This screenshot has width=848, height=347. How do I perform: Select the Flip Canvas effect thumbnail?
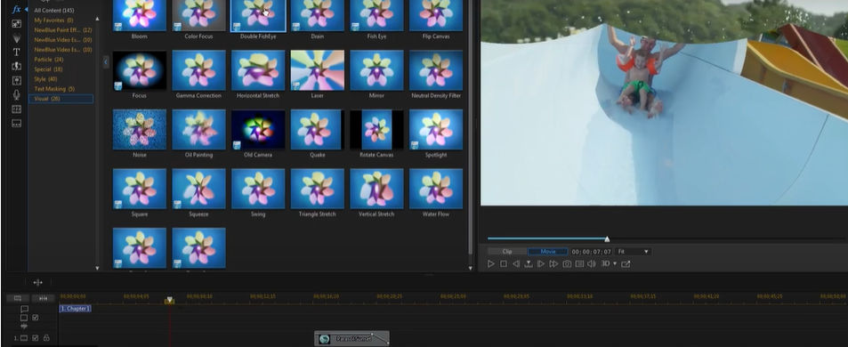(436, 15)
